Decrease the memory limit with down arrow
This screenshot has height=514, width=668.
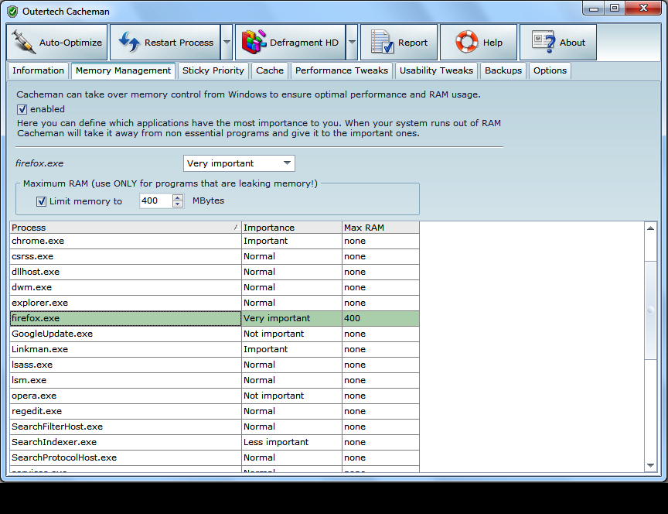tap(178, 204)
